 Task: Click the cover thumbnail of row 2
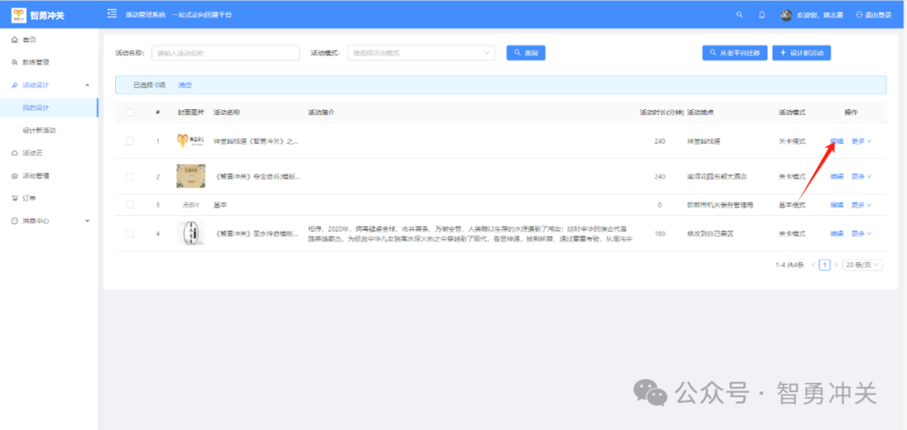pyautogui.click(x=191, y=176)
